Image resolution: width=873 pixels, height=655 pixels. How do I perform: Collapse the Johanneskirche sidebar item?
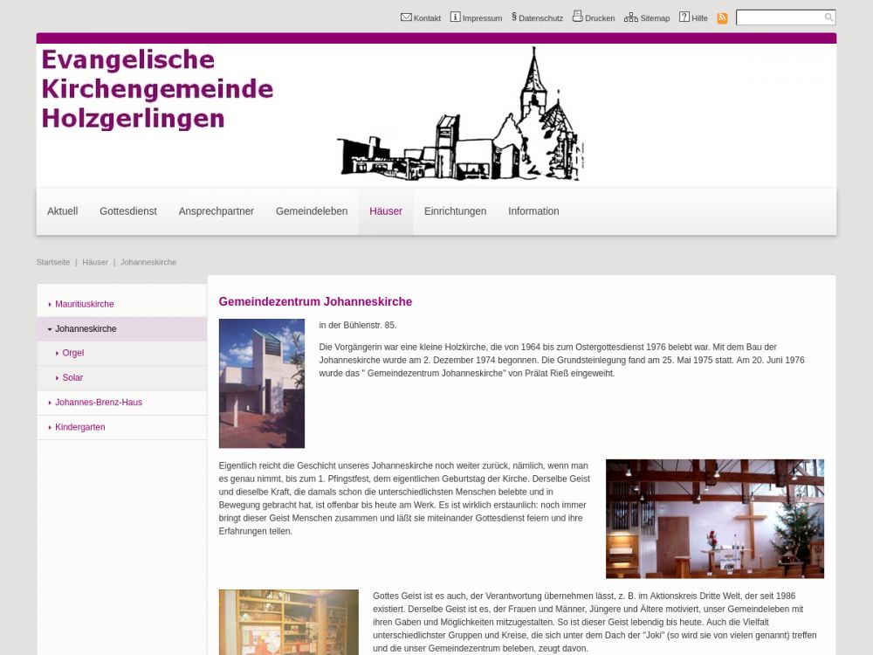(50, 329)
